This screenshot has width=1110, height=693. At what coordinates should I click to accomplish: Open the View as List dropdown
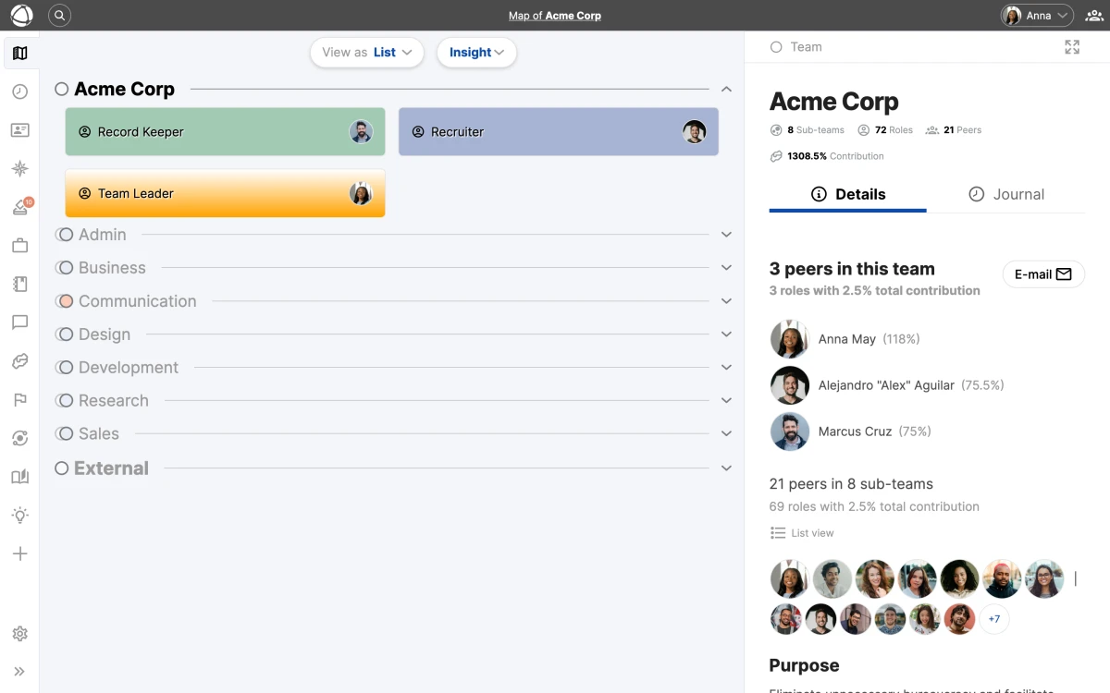(x=366, y=53)
